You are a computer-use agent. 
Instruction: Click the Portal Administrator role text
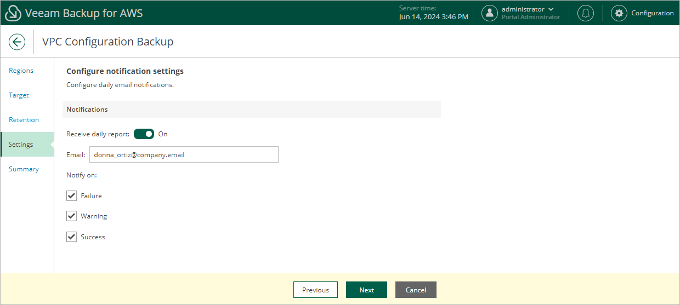(531, 17)
